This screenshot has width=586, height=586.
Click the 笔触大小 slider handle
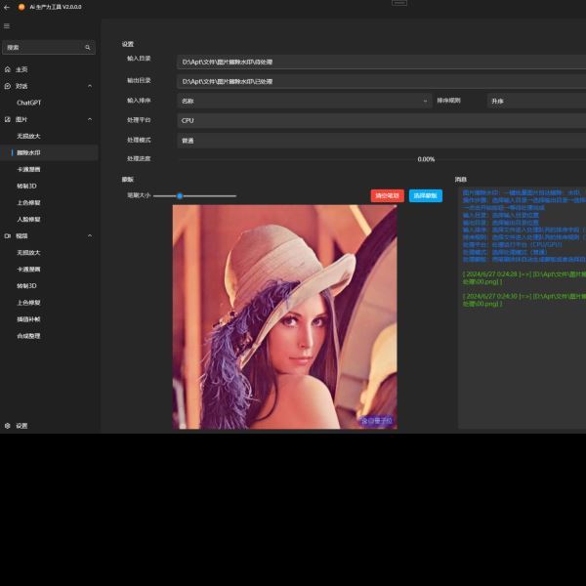point(180,196)
